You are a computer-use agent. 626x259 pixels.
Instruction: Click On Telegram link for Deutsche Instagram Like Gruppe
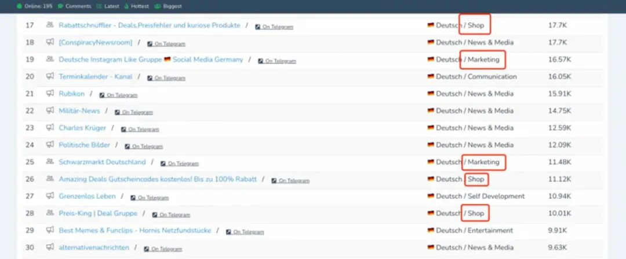pos(277,61)
